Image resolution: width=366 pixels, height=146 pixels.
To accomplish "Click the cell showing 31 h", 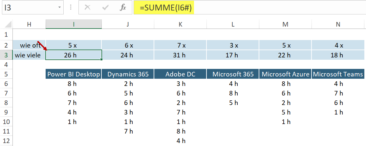I will pos(180,55).
